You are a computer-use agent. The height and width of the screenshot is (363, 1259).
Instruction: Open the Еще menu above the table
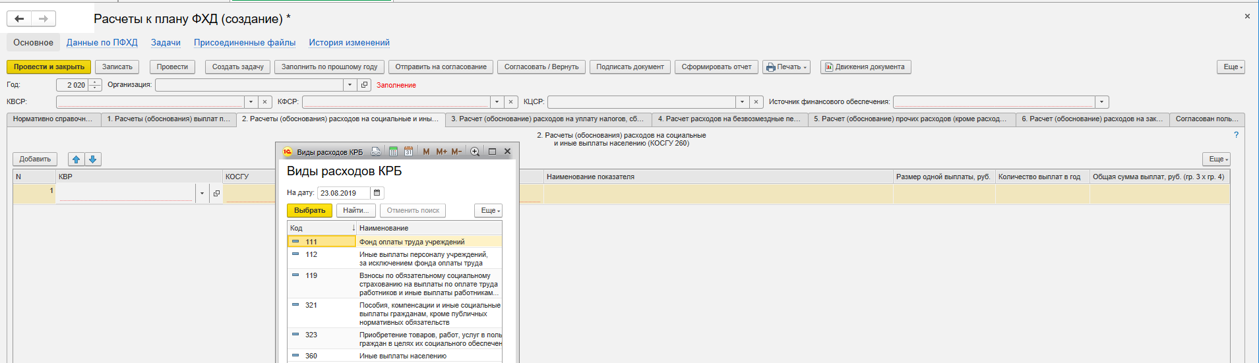point(1216,159)
